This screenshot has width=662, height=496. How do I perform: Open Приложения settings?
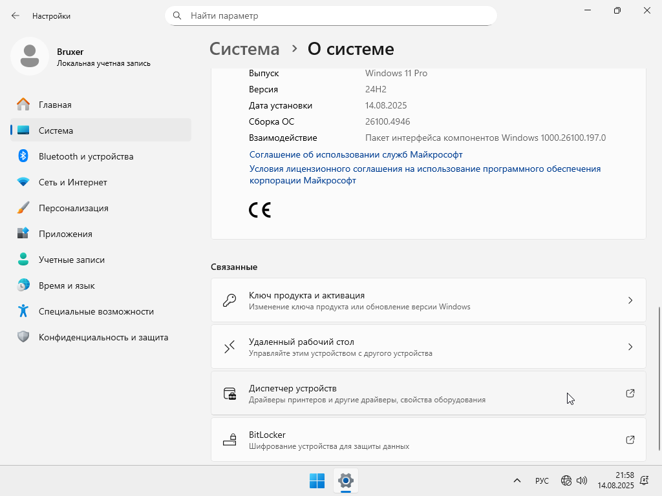(101, 233)
